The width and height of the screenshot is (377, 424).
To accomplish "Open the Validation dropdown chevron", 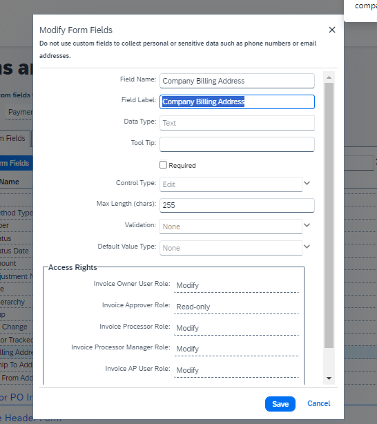I will click(x=307, y=225).
